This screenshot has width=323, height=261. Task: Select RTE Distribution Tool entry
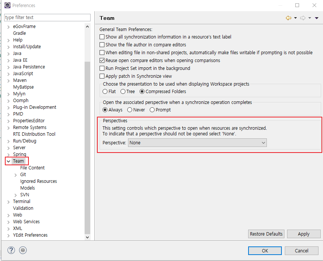34,134
